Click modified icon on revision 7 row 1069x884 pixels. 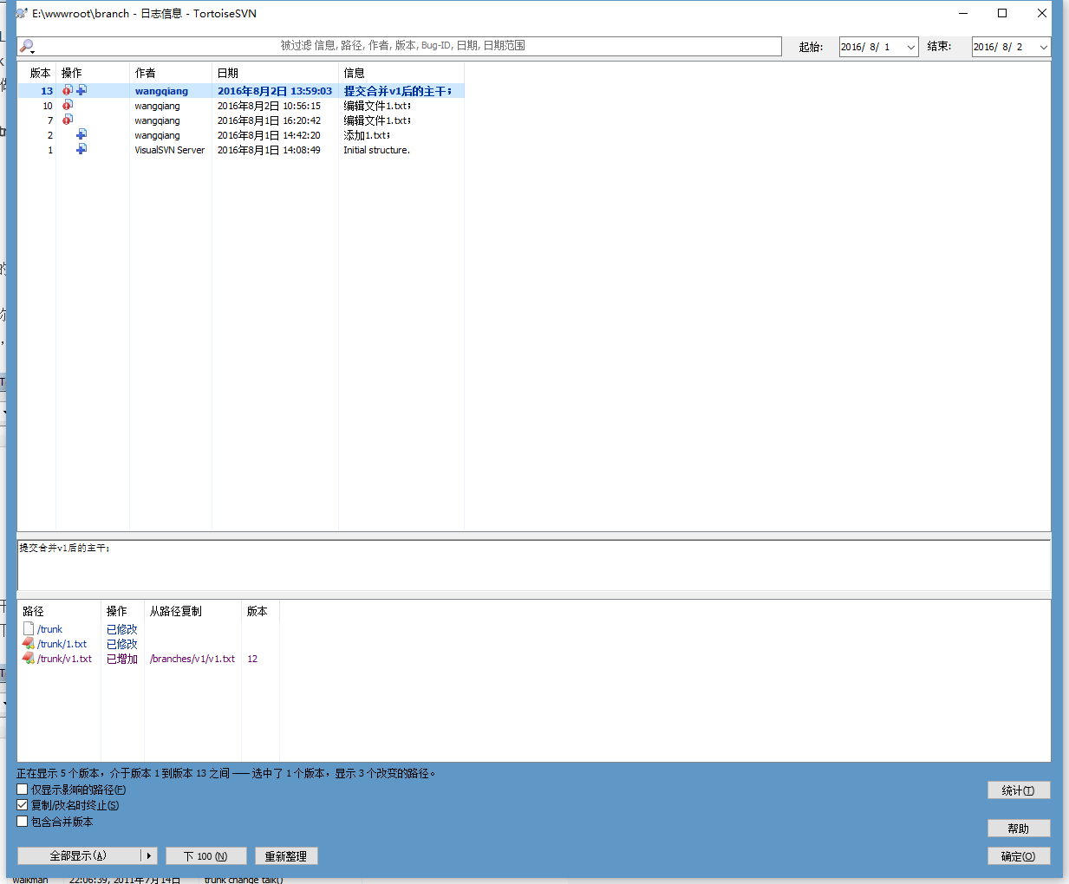(67, 120)
